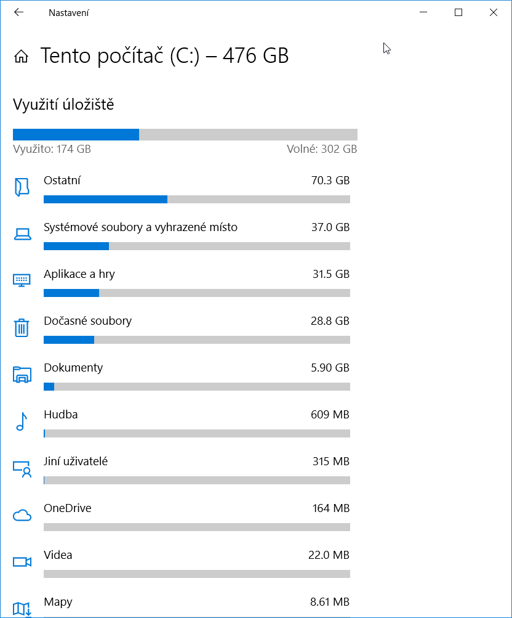The width and height of the screenshot is (512, 618).
Task: Click the OneDrive cloud icon
Action: pyautogui.click(x=22, y=515)
